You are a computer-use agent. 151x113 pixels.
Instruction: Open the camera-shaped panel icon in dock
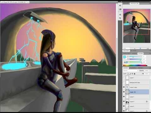(120, 9)
